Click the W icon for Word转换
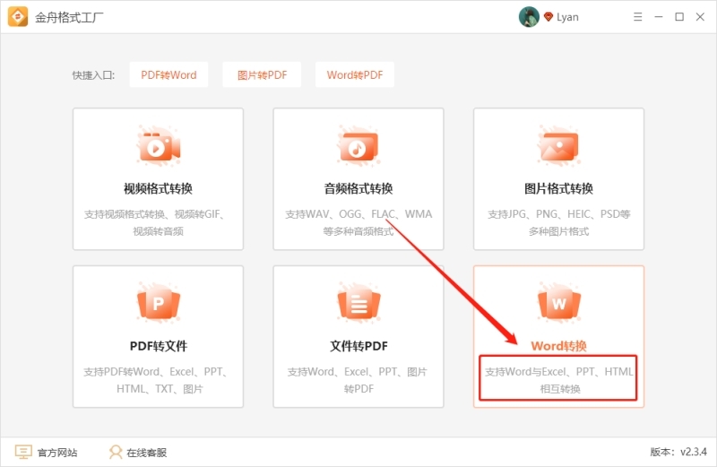The width and height of the screenshot is (717, 467). (x=558, y=303)
